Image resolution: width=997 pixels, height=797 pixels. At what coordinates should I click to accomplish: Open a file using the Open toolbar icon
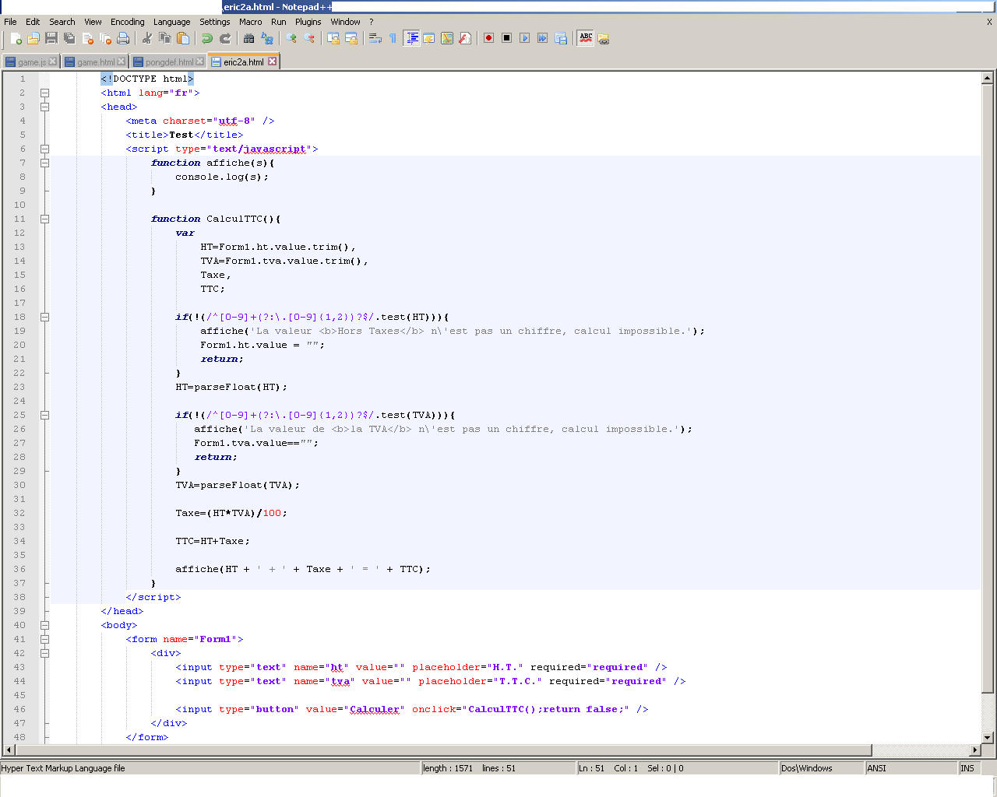33,38
